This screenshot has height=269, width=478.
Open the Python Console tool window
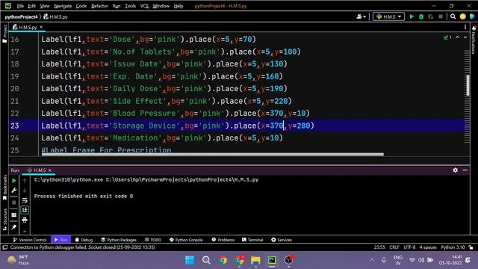tap(186, 240)
